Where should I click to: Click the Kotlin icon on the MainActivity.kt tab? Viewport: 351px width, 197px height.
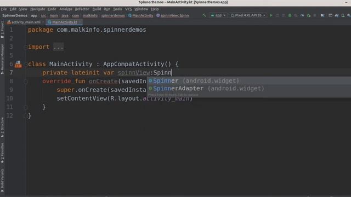pyautogui.click(x=49, y=22)
